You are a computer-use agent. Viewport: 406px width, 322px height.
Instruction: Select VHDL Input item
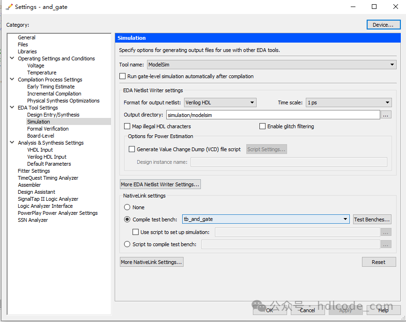pyautogui.click(x=40, y=150)
